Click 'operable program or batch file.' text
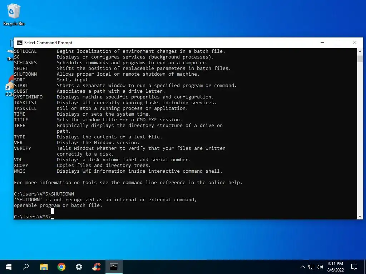 [58, 205]
